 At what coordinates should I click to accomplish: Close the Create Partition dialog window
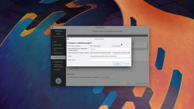coord(130,39)
